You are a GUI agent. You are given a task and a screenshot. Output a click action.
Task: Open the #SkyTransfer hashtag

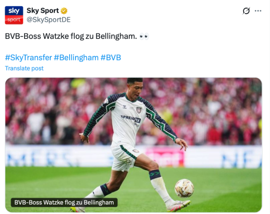point(28,58)
